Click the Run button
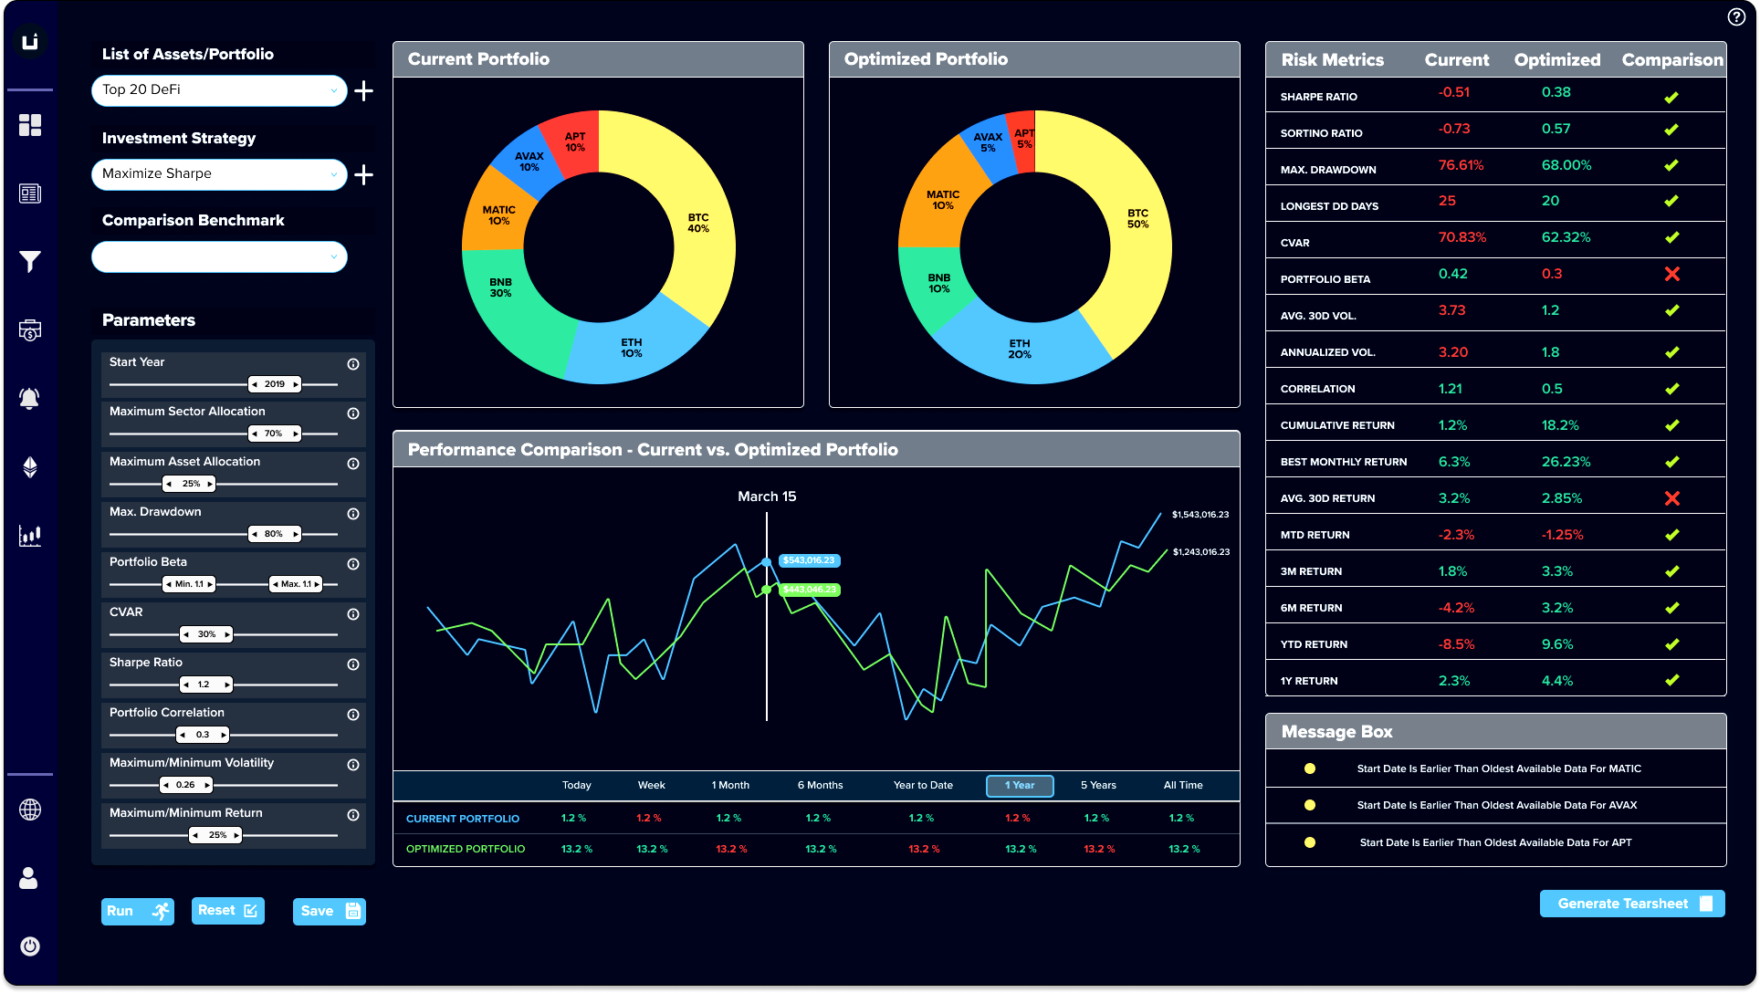 point(137,911)
